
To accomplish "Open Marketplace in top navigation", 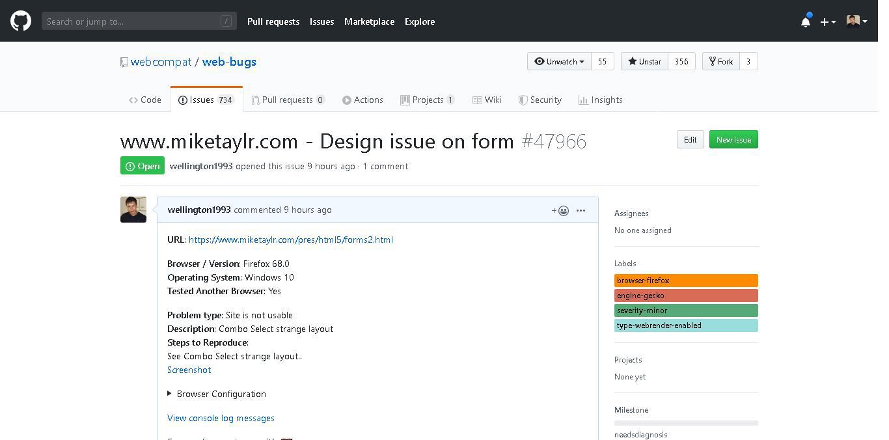I will coord(369,21).
